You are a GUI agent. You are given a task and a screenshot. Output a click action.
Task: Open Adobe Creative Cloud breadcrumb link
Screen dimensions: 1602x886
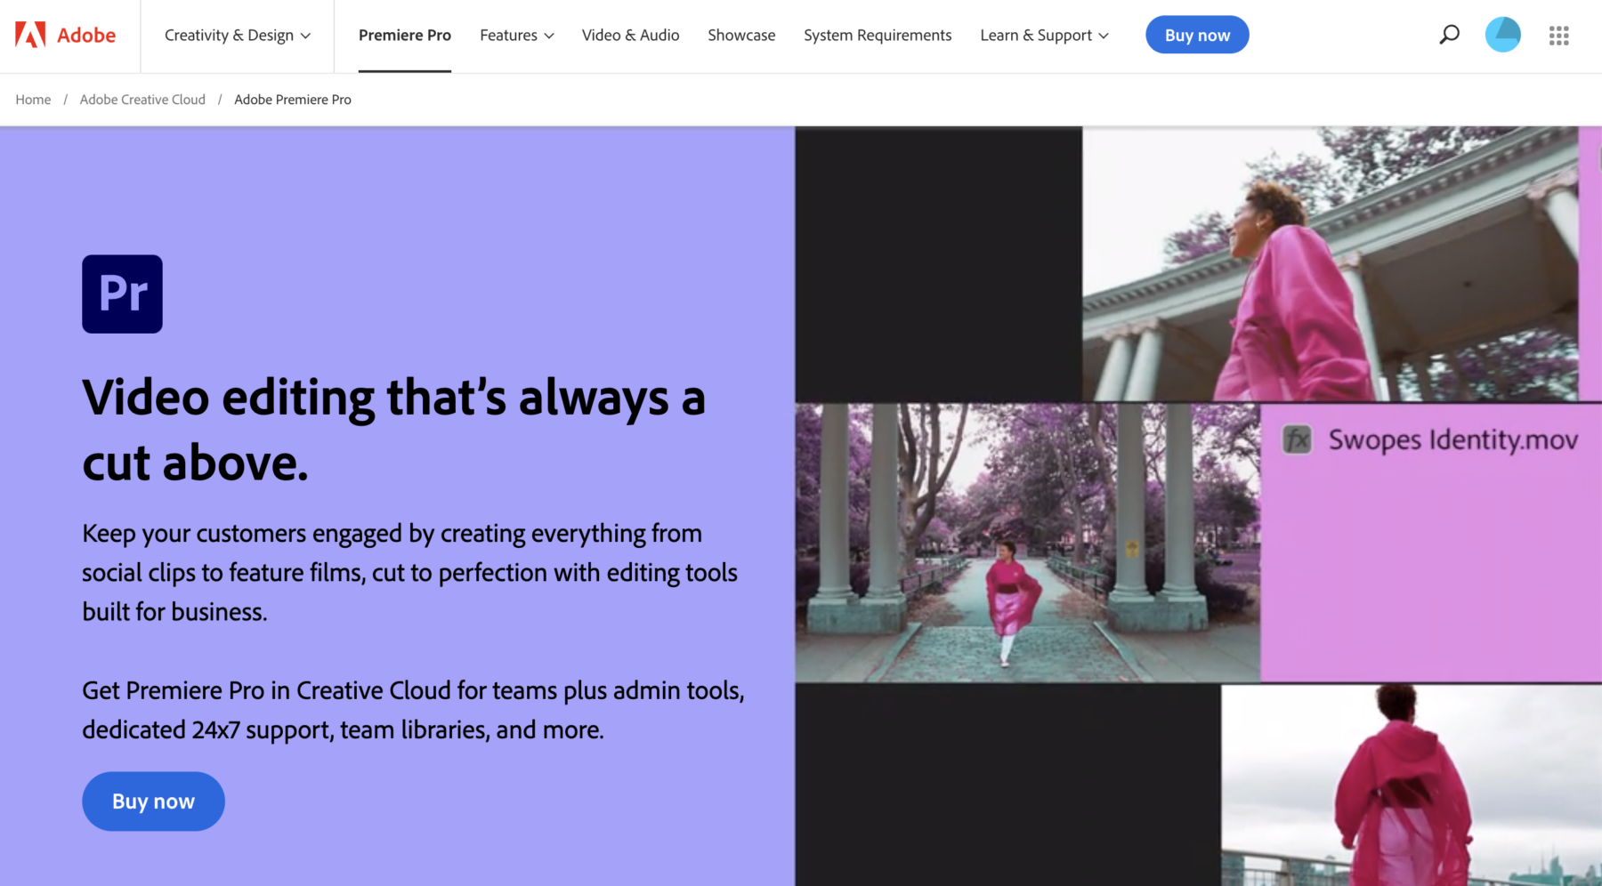[x=142, y=100]
